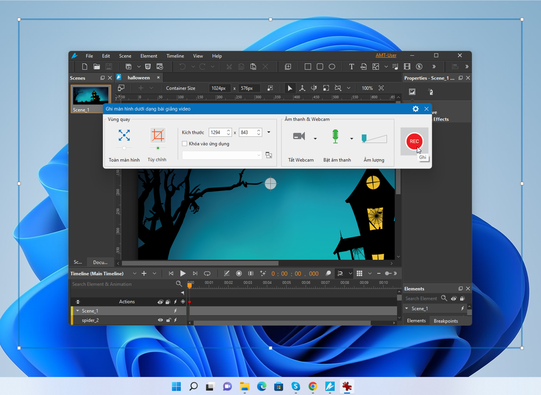Viewport: 541px width, 395px height.
Task: Select the Rectangle shape tool
Action: click(x=308, y=67)
